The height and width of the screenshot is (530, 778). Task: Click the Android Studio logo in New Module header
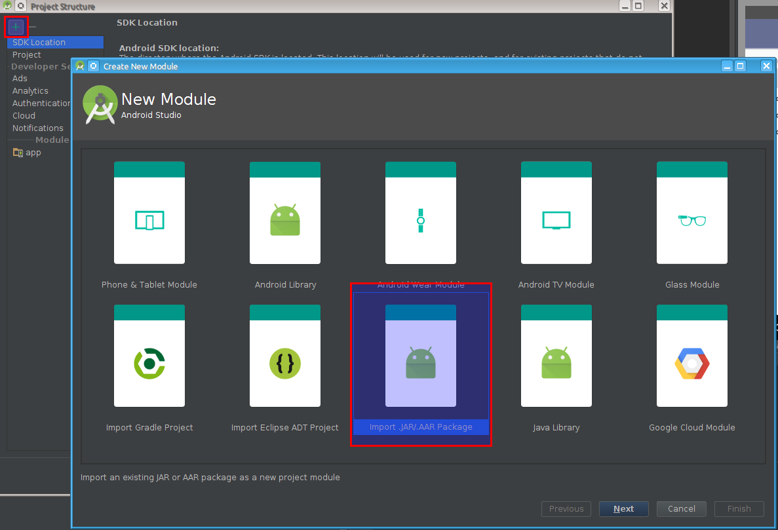100,105
